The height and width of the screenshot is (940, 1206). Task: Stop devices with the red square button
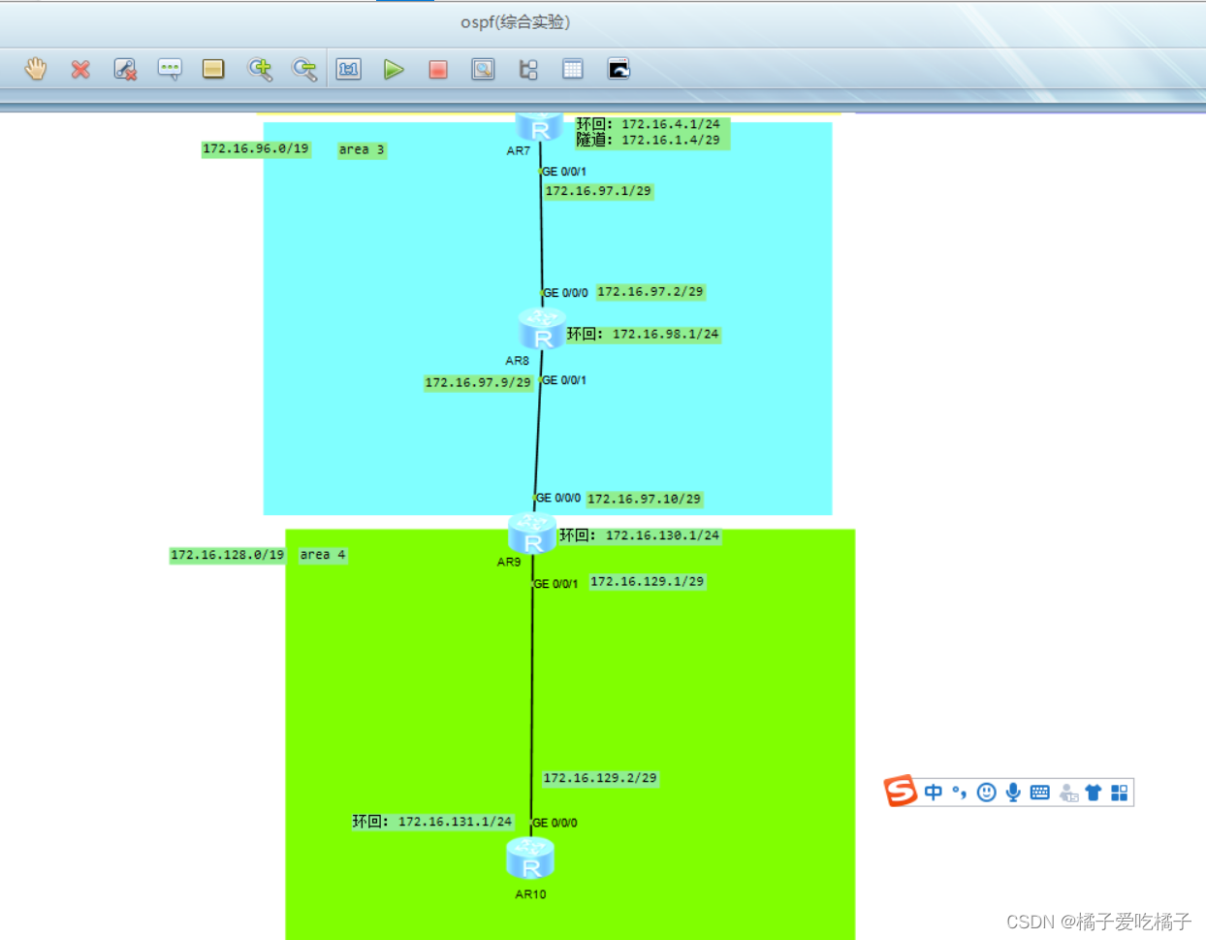tap(438, 69)
